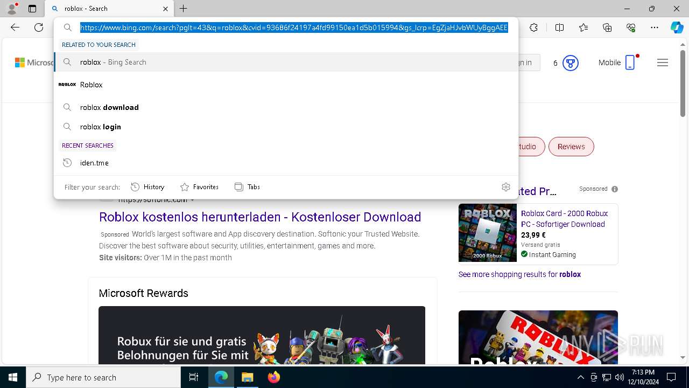Select the Roblox site suggestion
The image size is (689, 388).
(x=286, y=85)
